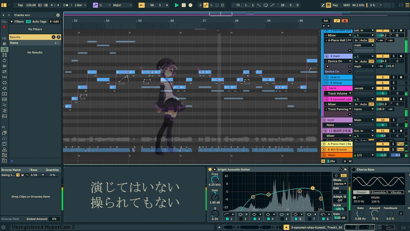Arm the Arrangement Record button
Image resolution: width=410 pixels, height=231 pixels.
coord(190,5)
